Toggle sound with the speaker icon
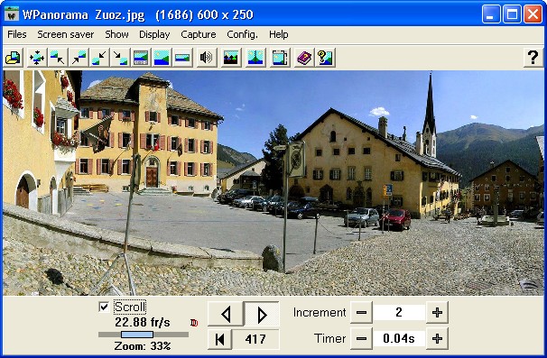This screenshot has width=547, height=358. coord(206,58)
